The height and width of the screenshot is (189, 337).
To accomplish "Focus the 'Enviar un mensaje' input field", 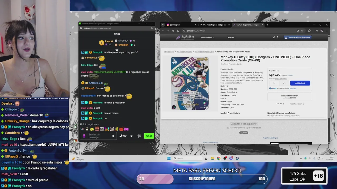I will point(98,136).
